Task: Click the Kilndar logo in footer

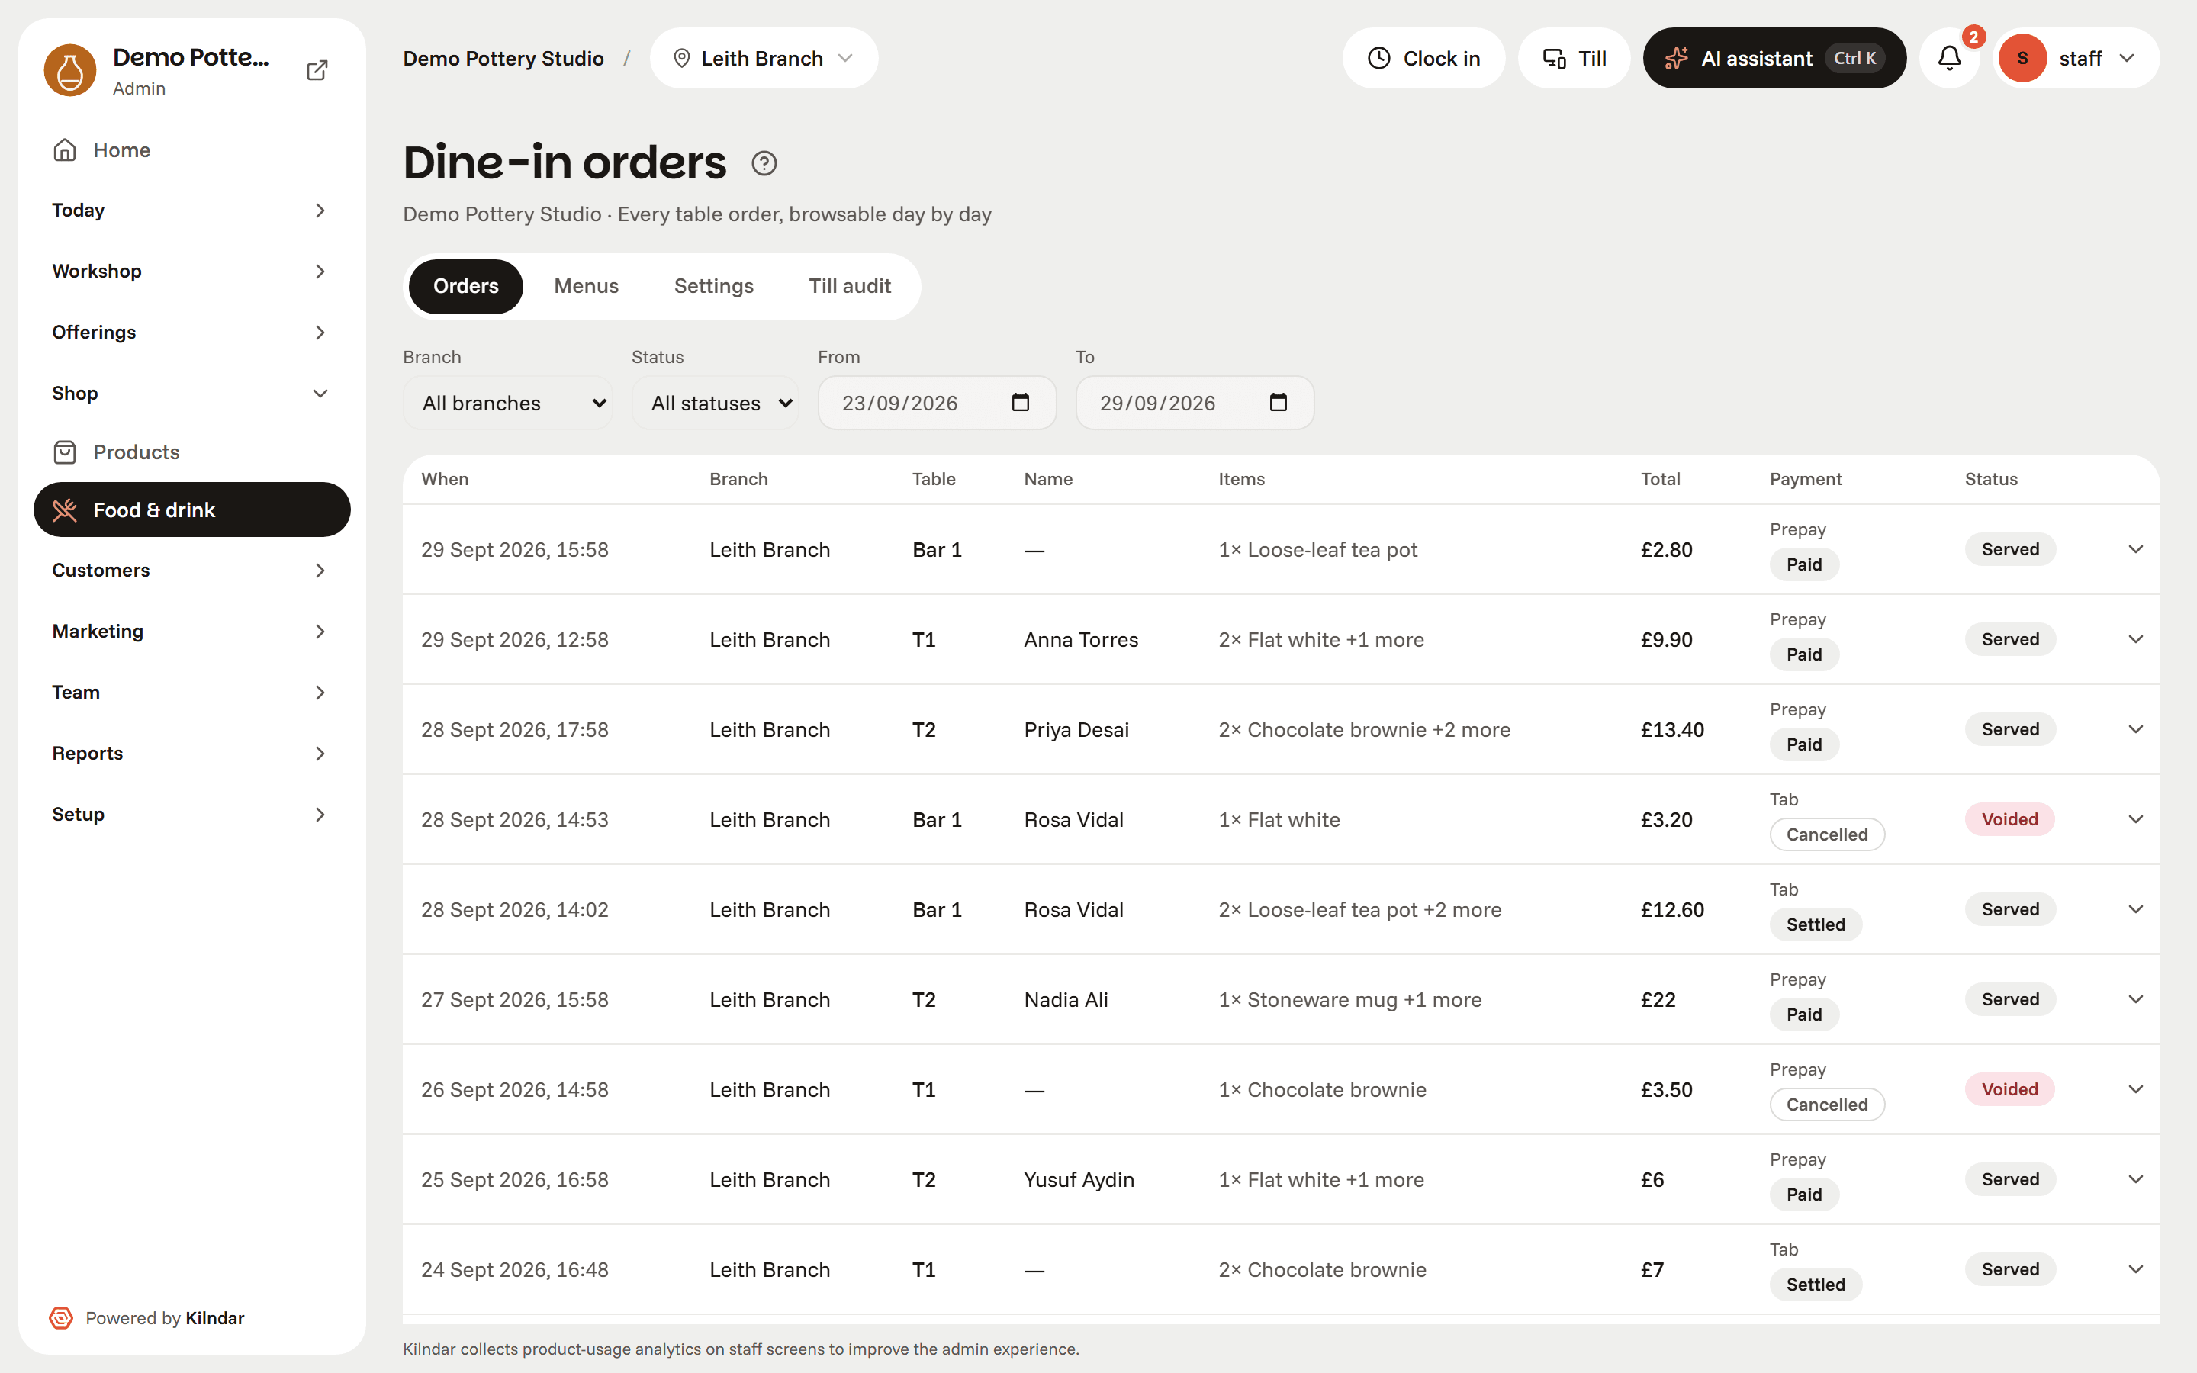Action: click(61, 1317)
